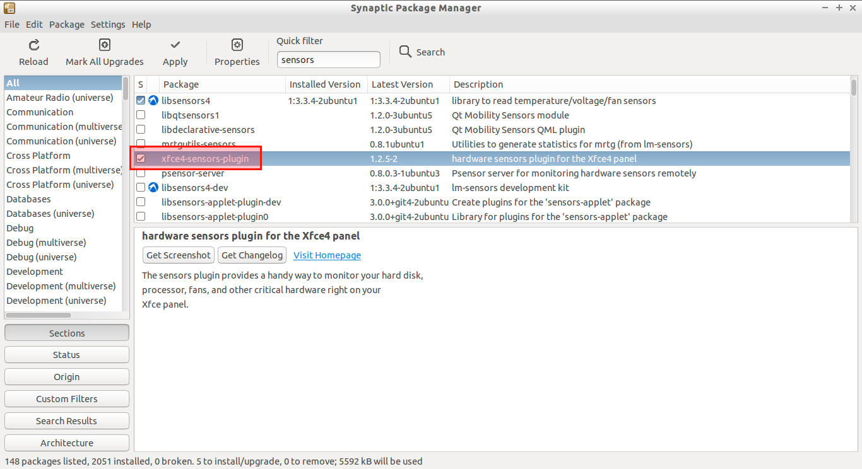The width and height of the screenshot is (862, 469).
Task: Select the psensor-server package name
Action: click(x=193, y=173)
